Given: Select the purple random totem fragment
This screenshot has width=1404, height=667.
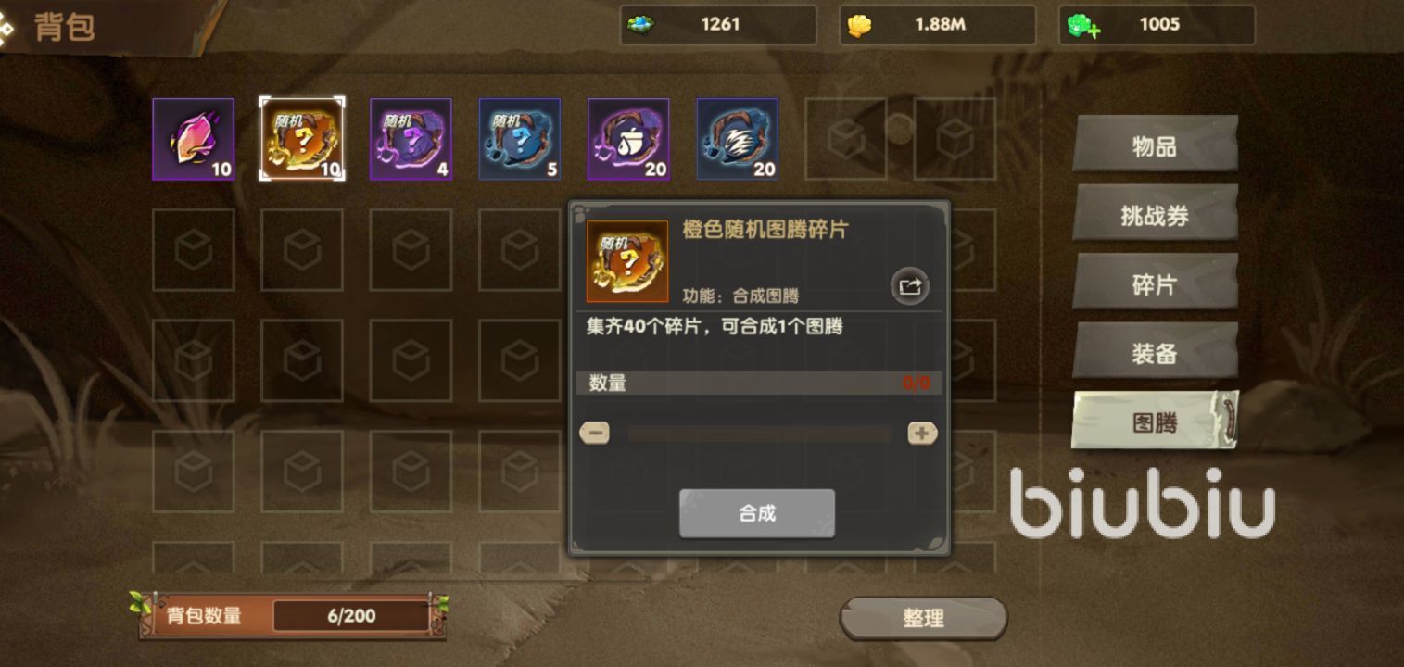Looking at the screenshot, I should 411,139.
